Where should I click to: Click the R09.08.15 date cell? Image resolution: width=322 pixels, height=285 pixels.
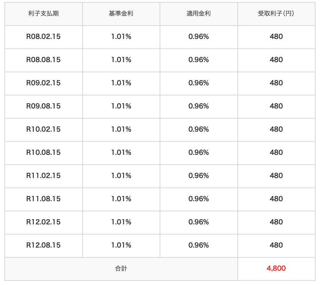click(43, 106)
